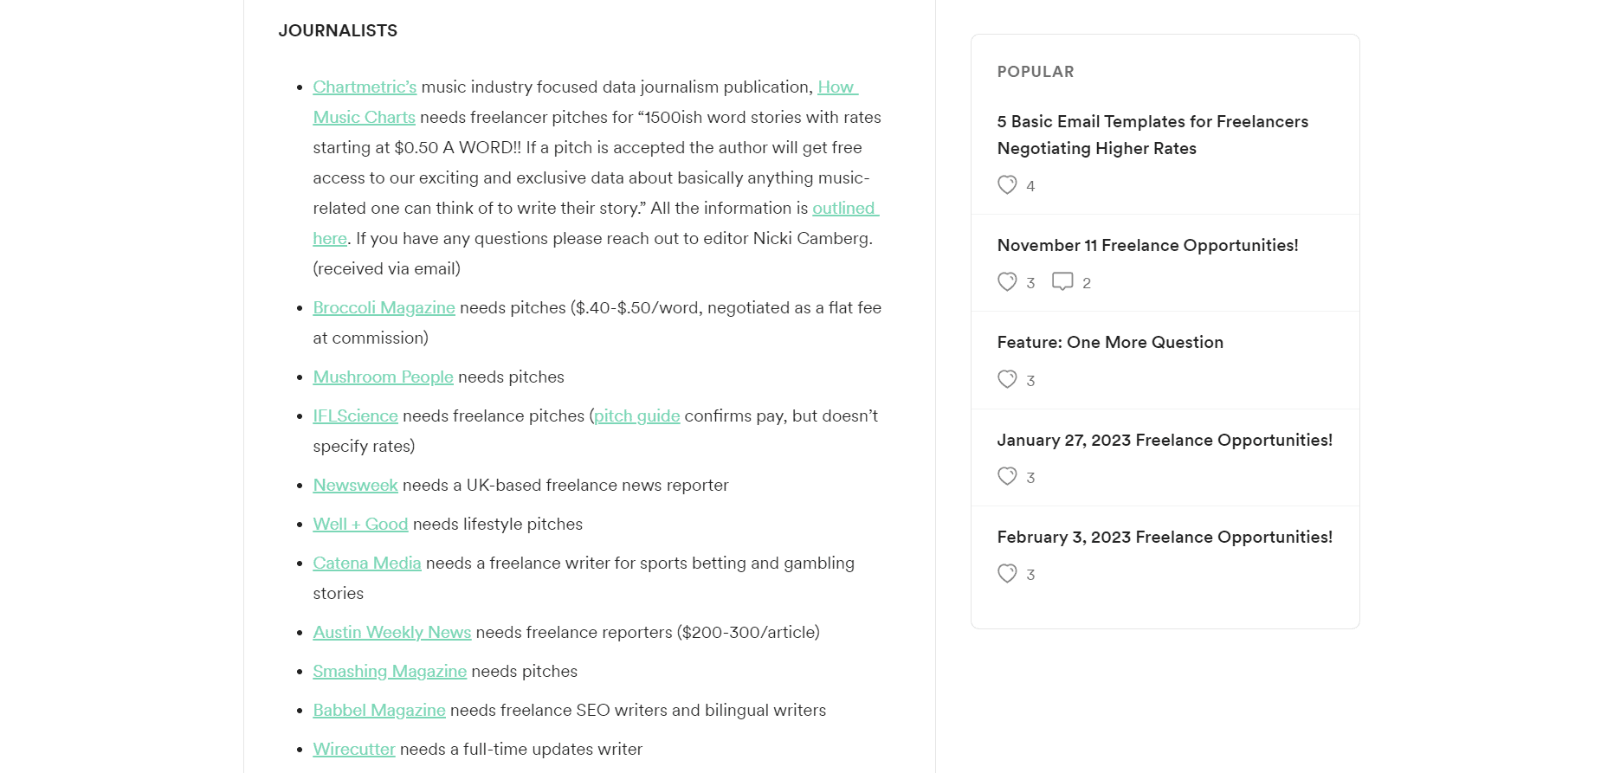Like the Feature: One More Question post
The width and height of the screenshot is (1601, 773).
point(1007,380)
